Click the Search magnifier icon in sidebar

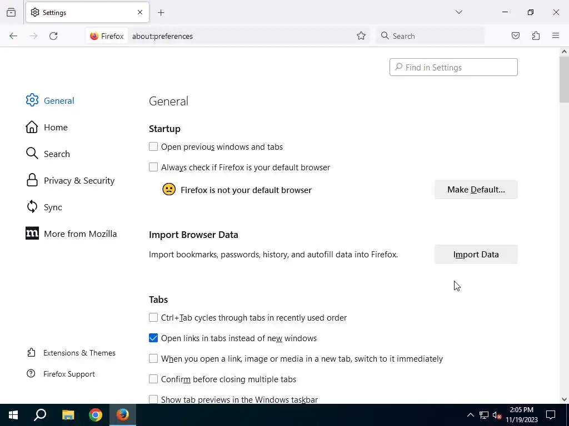point(32,154)
